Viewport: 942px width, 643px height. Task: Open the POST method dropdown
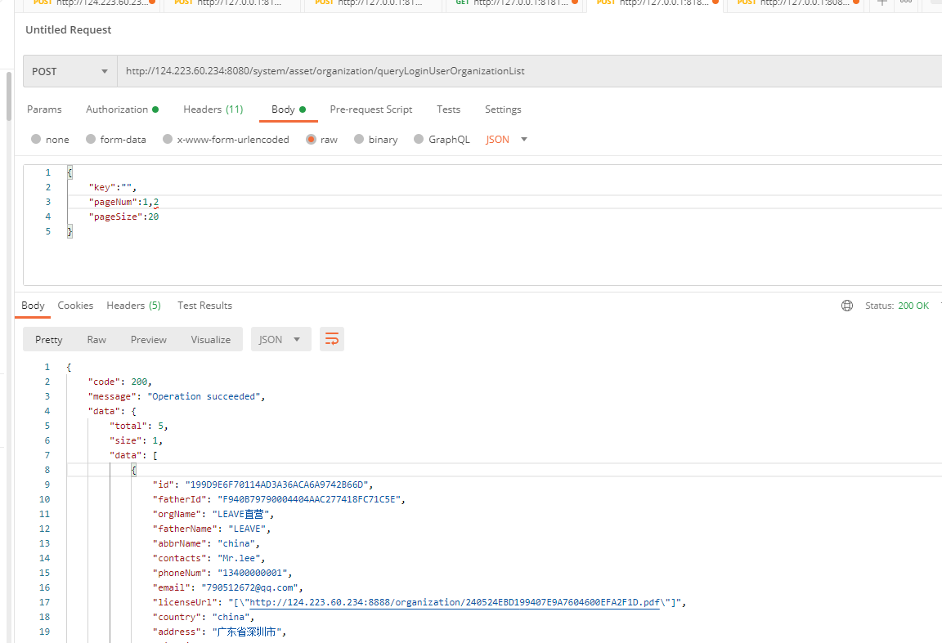click(70, 71)
